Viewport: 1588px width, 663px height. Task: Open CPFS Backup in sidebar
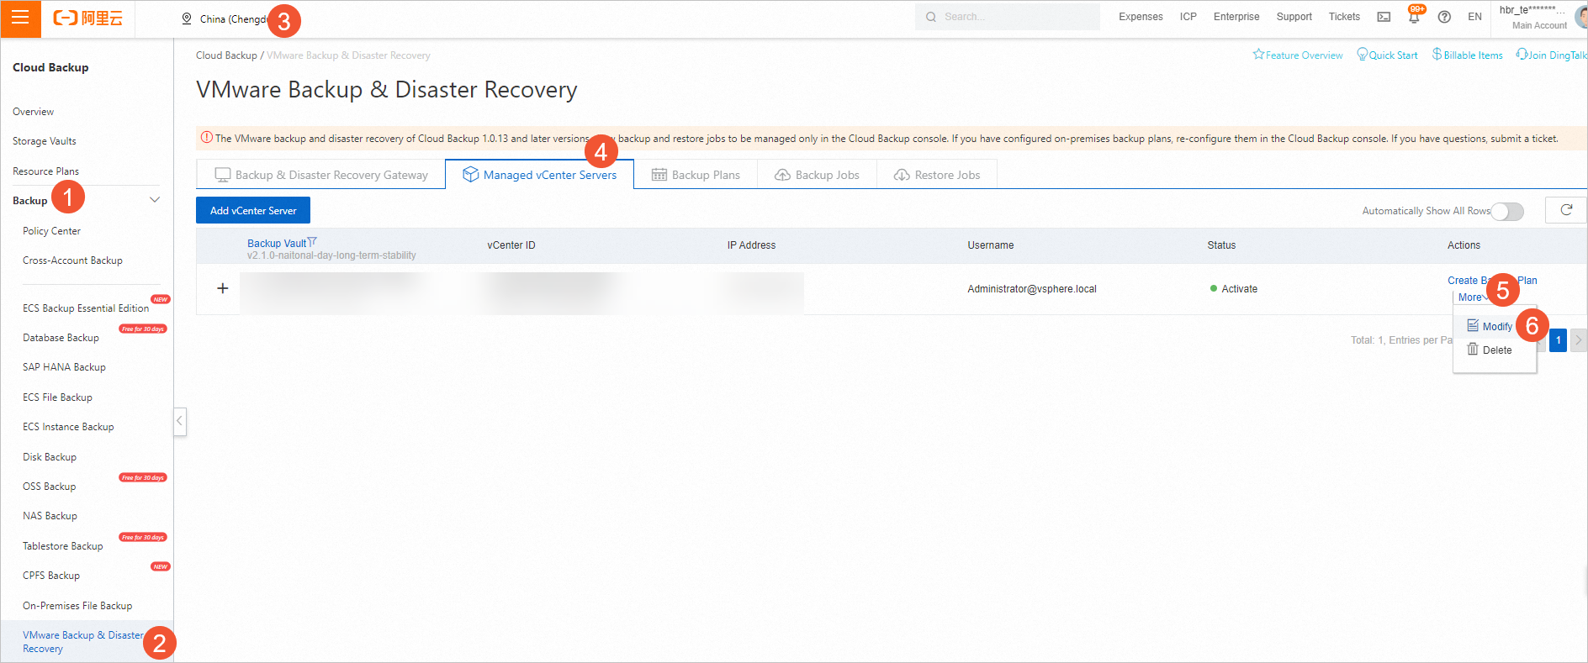[51, 576]
